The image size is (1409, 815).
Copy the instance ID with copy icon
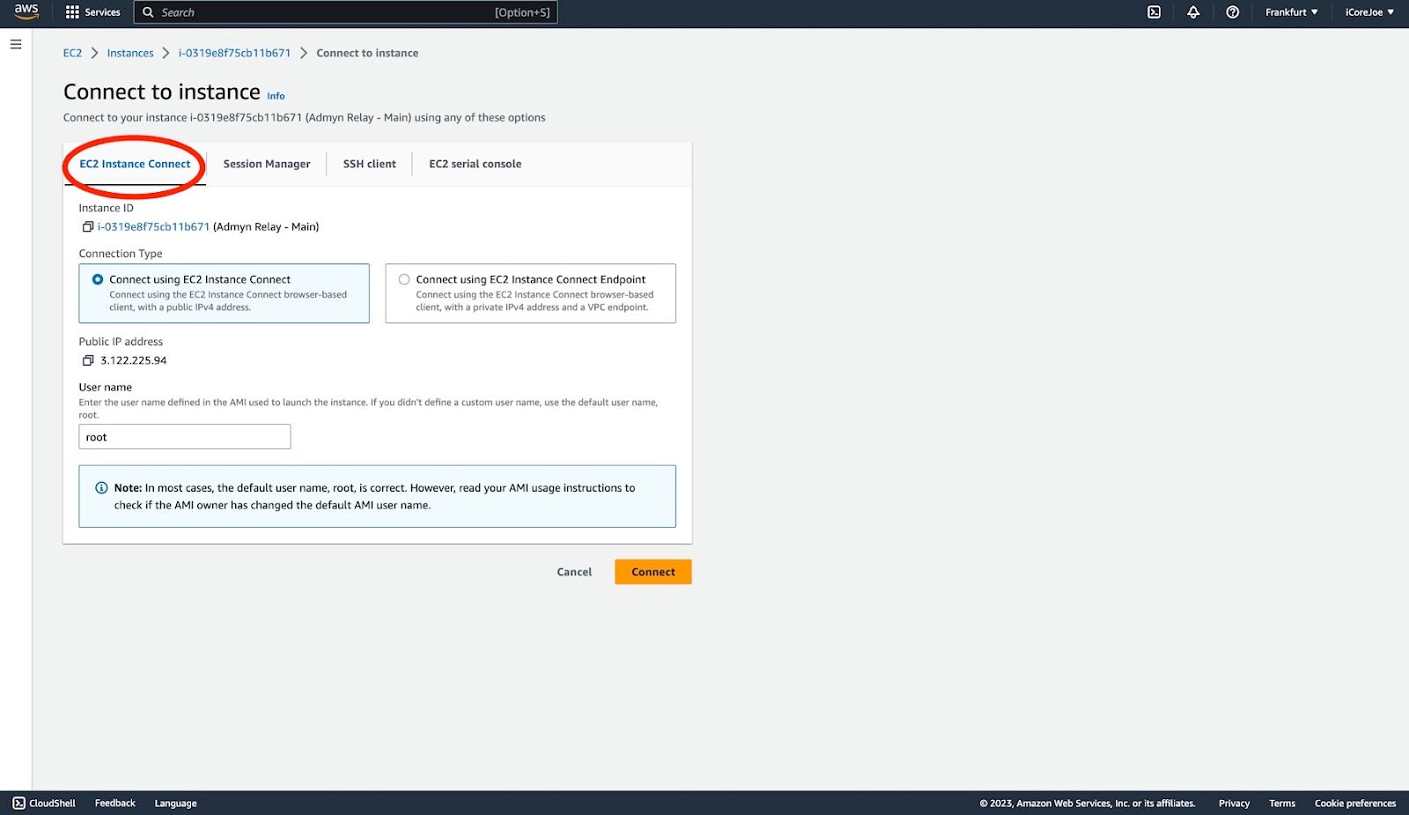(x=87, y=226)
